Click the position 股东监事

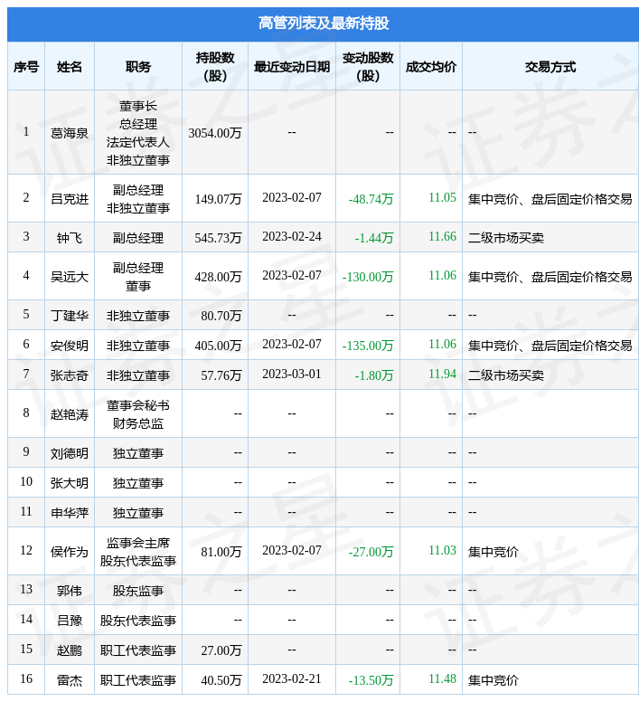point(137,591)
